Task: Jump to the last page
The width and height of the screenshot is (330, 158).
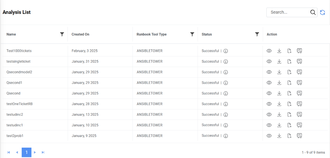Action: coord(43,152)
